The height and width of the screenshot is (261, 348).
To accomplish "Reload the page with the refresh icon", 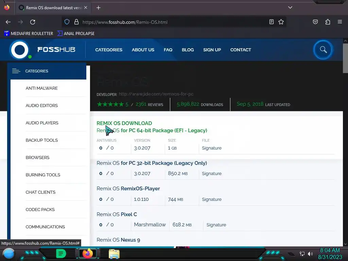I will pos(33,22).
